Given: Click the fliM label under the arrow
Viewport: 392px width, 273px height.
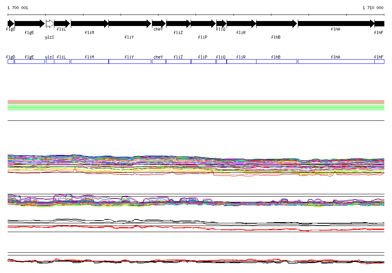Looking at the screenshot, I should [90, 32].
